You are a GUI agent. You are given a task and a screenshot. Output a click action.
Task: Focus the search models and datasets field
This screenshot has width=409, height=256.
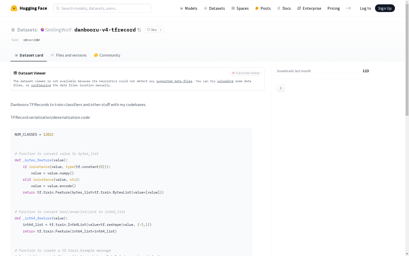[x=102, y=8]
